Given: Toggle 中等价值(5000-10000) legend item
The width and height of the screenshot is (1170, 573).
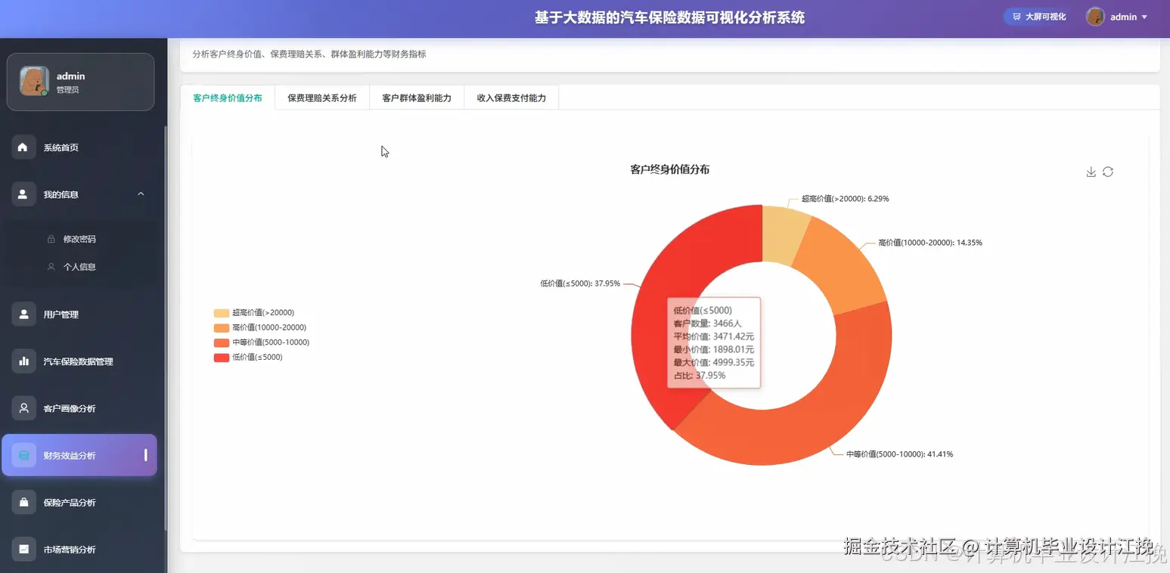Looking at the screenshot, I should pos(262,342).
